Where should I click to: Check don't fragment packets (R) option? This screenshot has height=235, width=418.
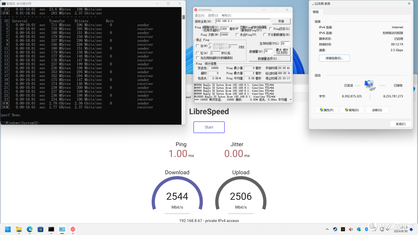click(265, 35)
